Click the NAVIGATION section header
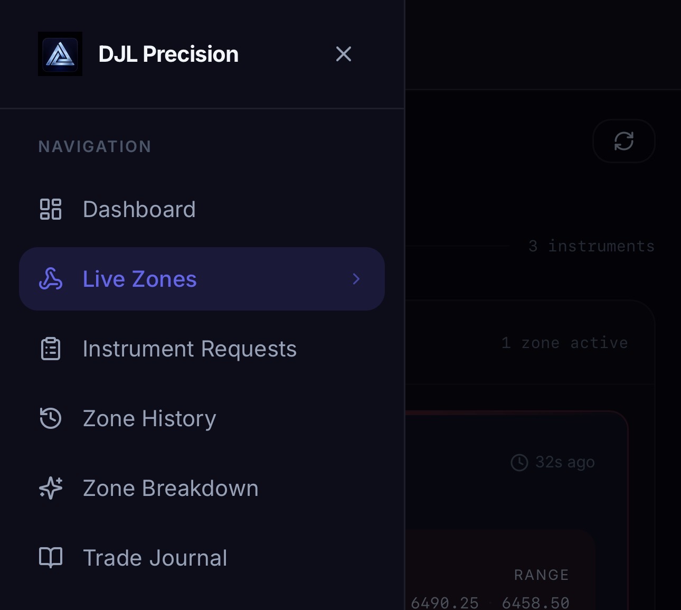Viewport: 681px width, 610px height. pos(94,146)
